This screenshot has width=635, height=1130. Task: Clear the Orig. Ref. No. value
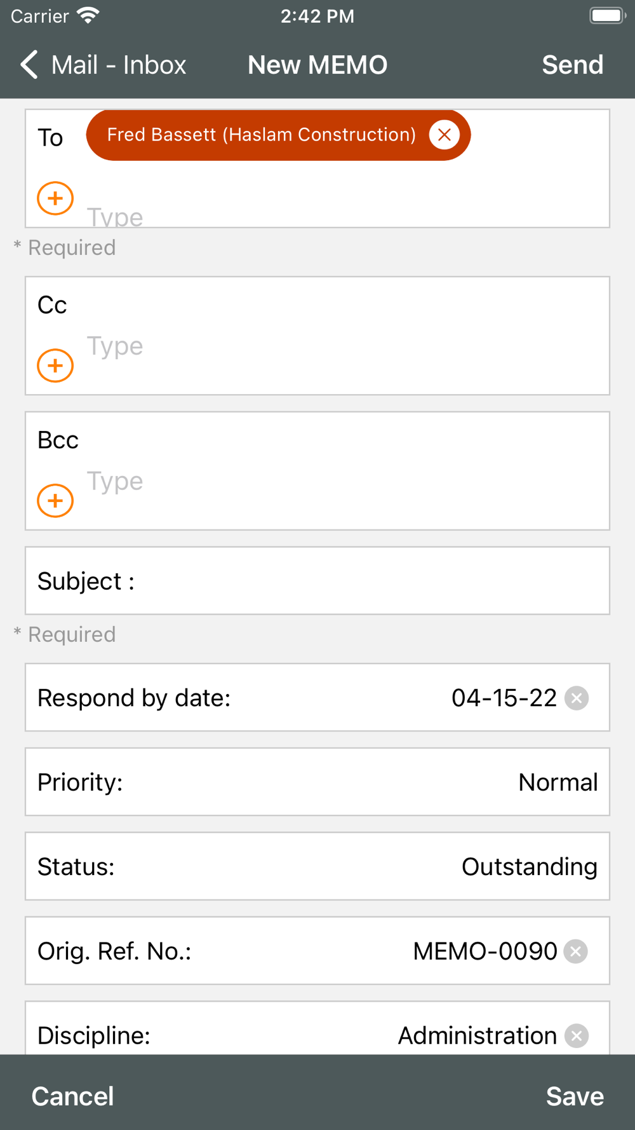click(576, 951)
